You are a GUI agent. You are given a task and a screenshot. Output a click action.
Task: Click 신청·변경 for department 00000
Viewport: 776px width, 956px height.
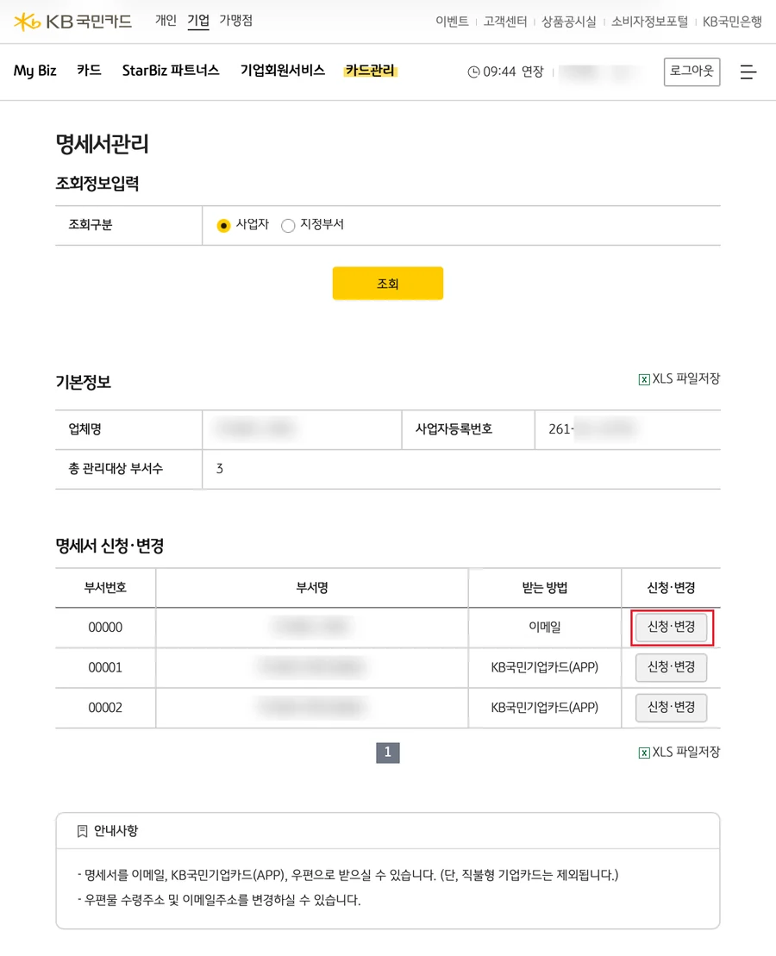[671, 628]
